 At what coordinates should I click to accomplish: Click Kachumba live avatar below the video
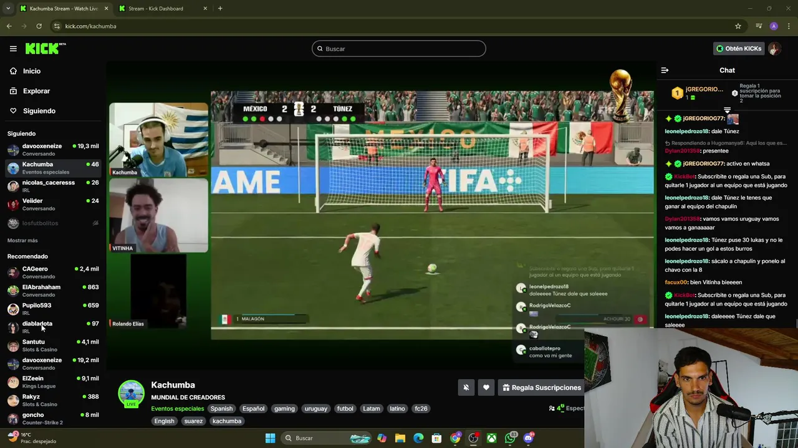[131, 393]
